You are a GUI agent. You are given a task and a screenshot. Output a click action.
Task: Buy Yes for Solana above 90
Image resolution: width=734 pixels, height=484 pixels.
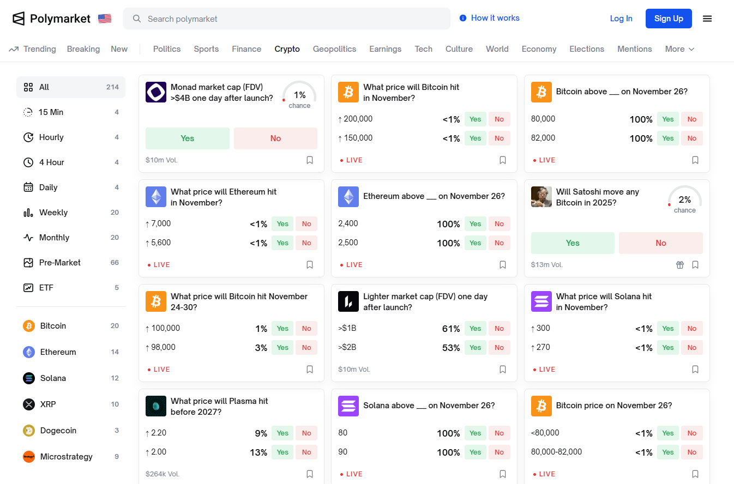click(476, 452)
